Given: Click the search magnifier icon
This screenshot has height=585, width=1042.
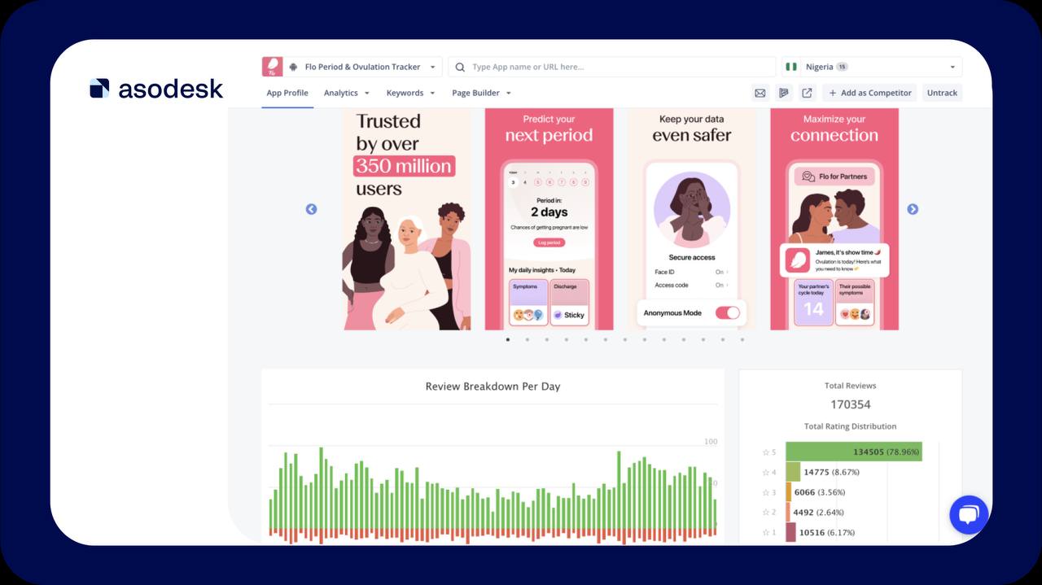Looking at the screenshot, I should point(460,67).
